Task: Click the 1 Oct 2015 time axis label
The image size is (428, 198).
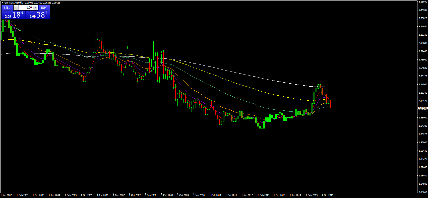Action: (327, 195)
